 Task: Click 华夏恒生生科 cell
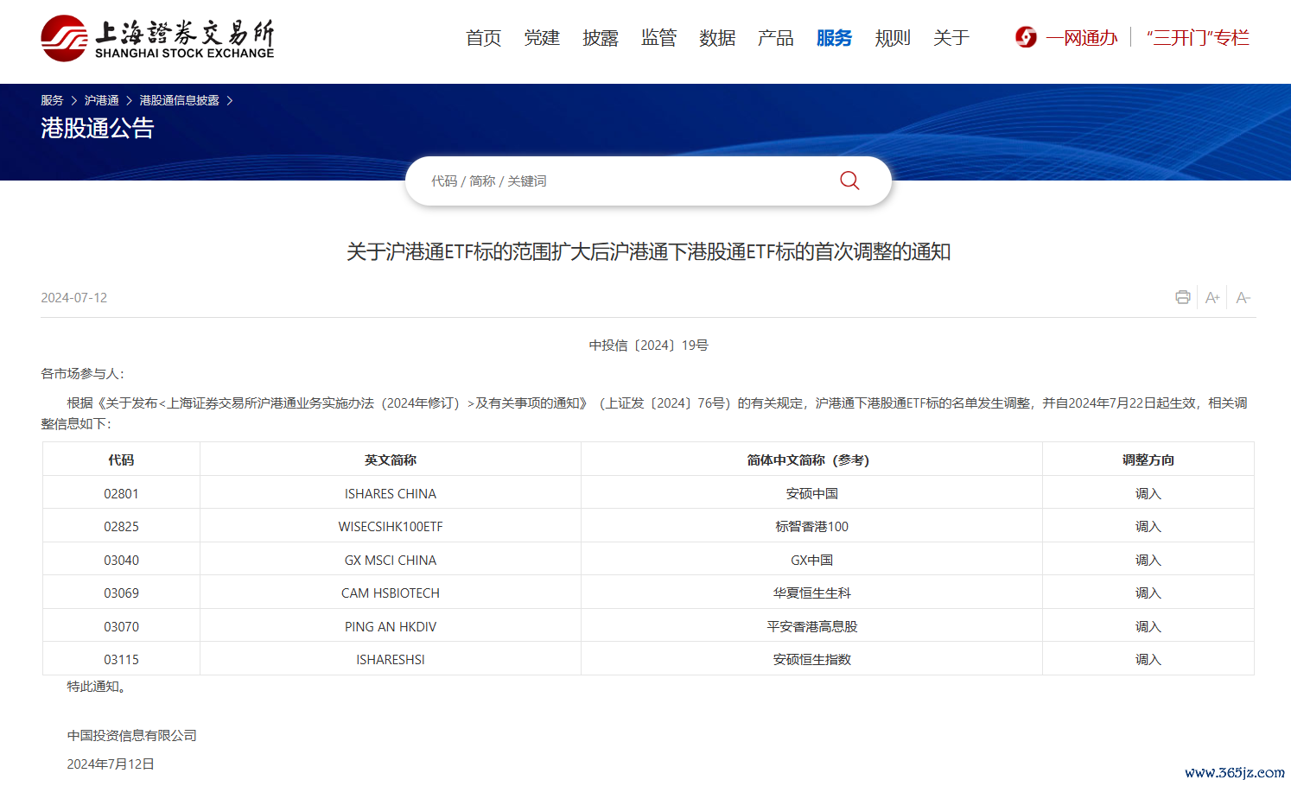pos(811,593)
